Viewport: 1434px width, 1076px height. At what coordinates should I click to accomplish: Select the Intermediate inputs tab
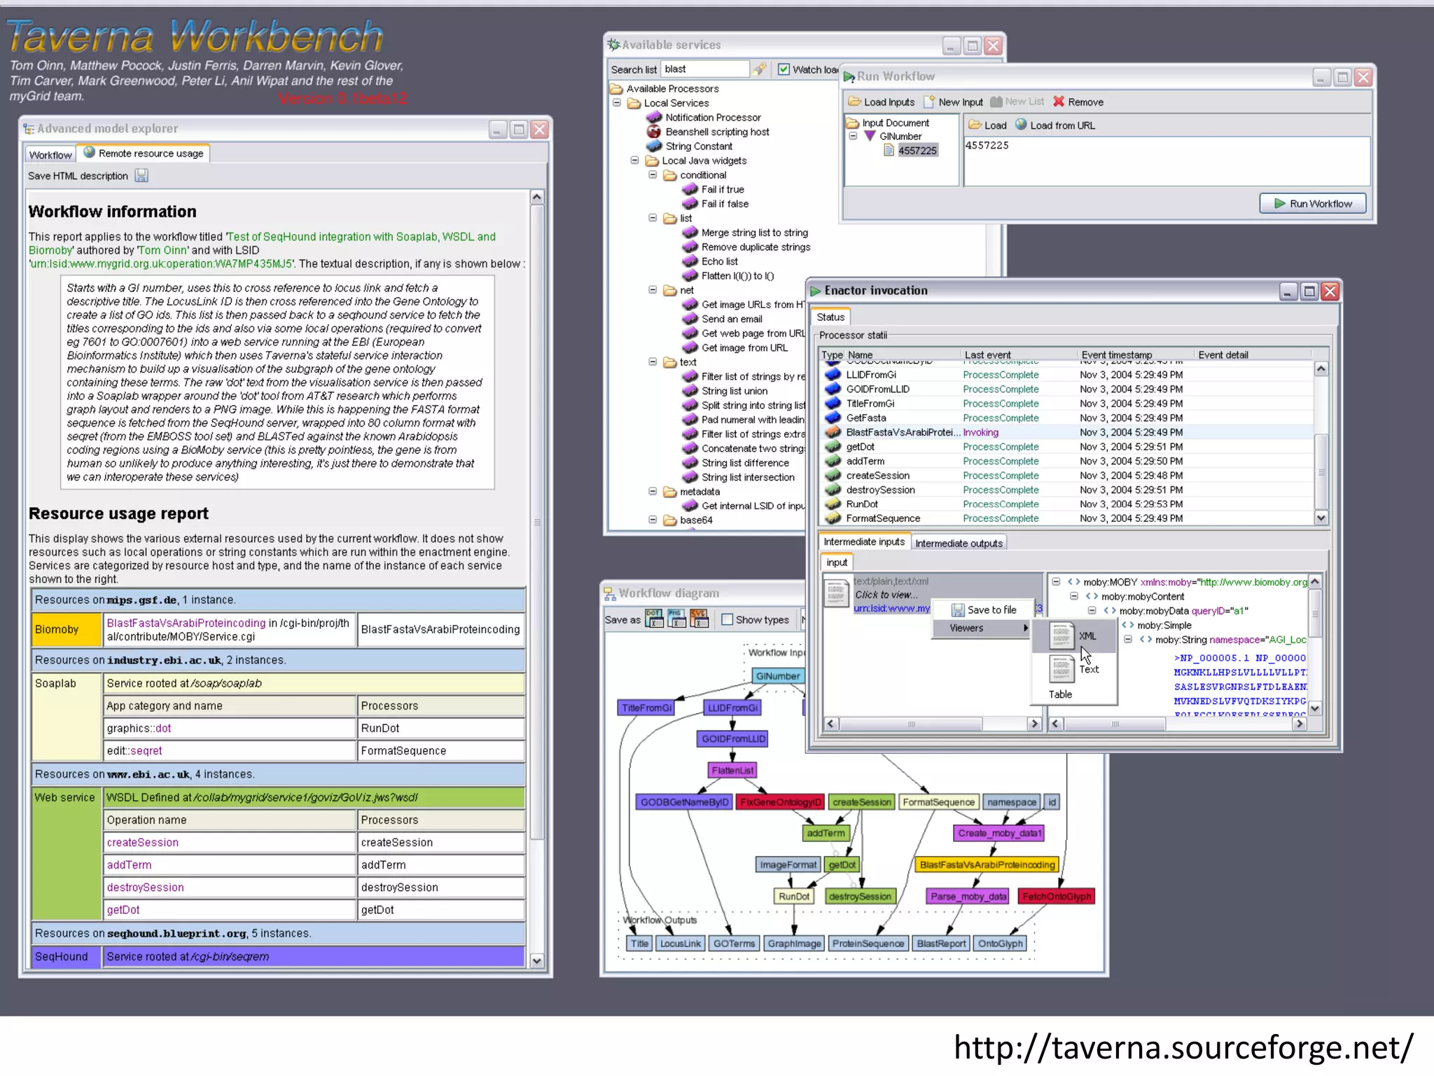pos(864,542)
